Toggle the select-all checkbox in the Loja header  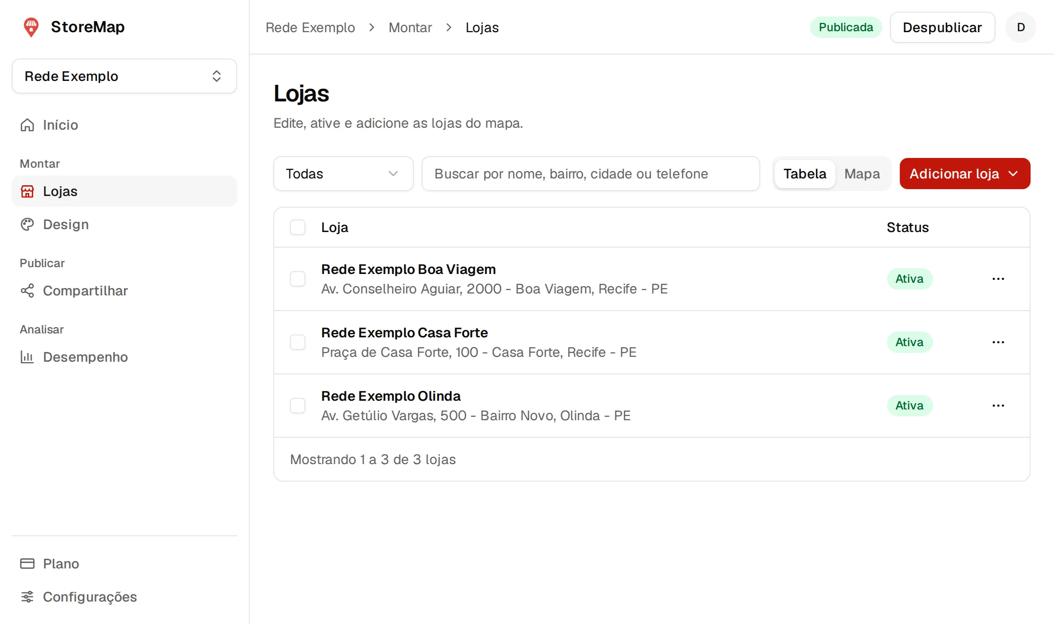point(298,227)
